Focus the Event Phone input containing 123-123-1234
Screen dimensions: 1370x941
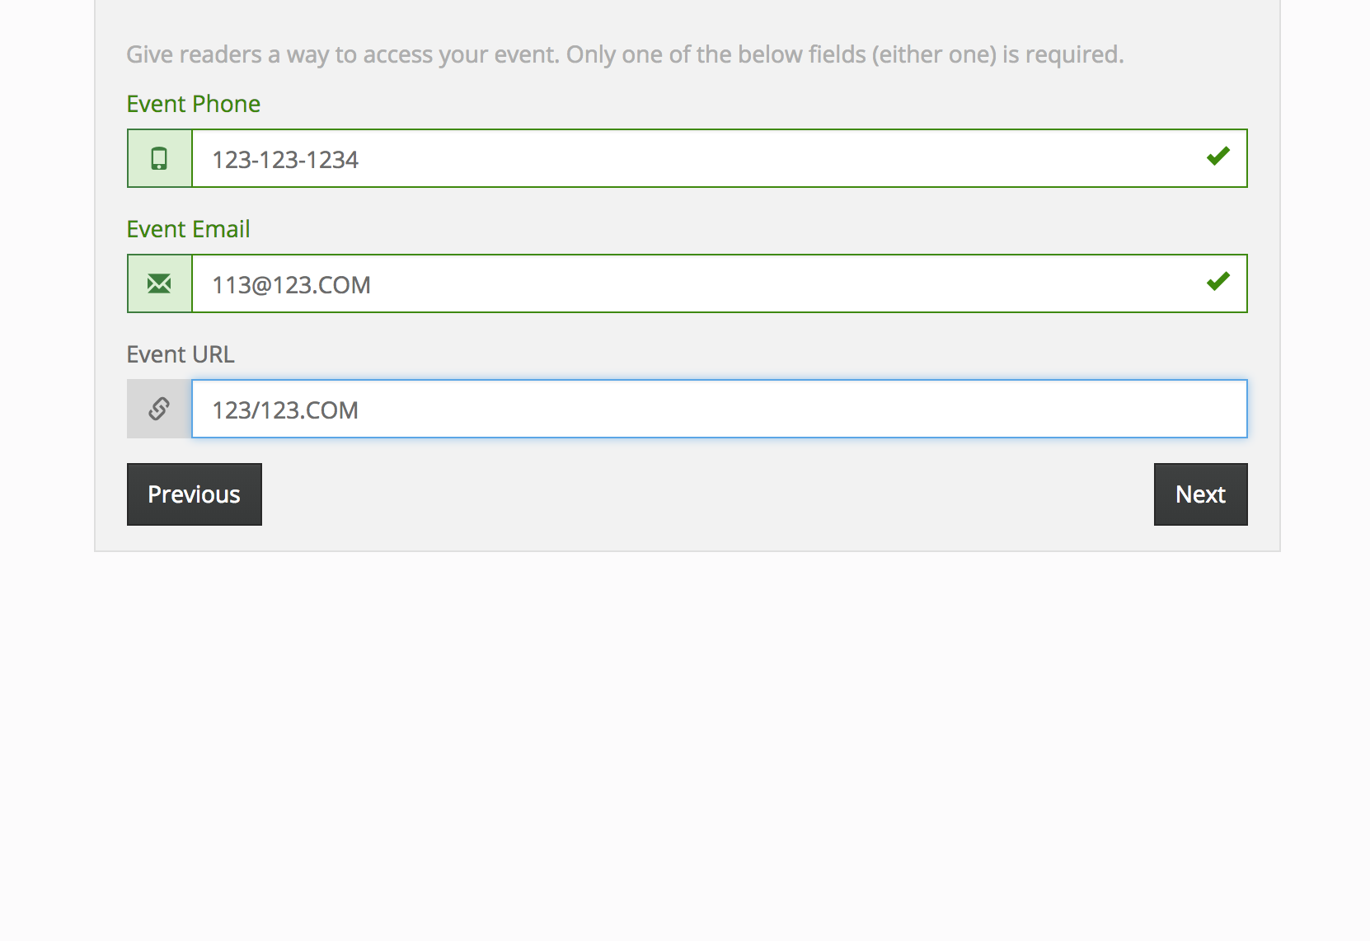coord(720,158)
